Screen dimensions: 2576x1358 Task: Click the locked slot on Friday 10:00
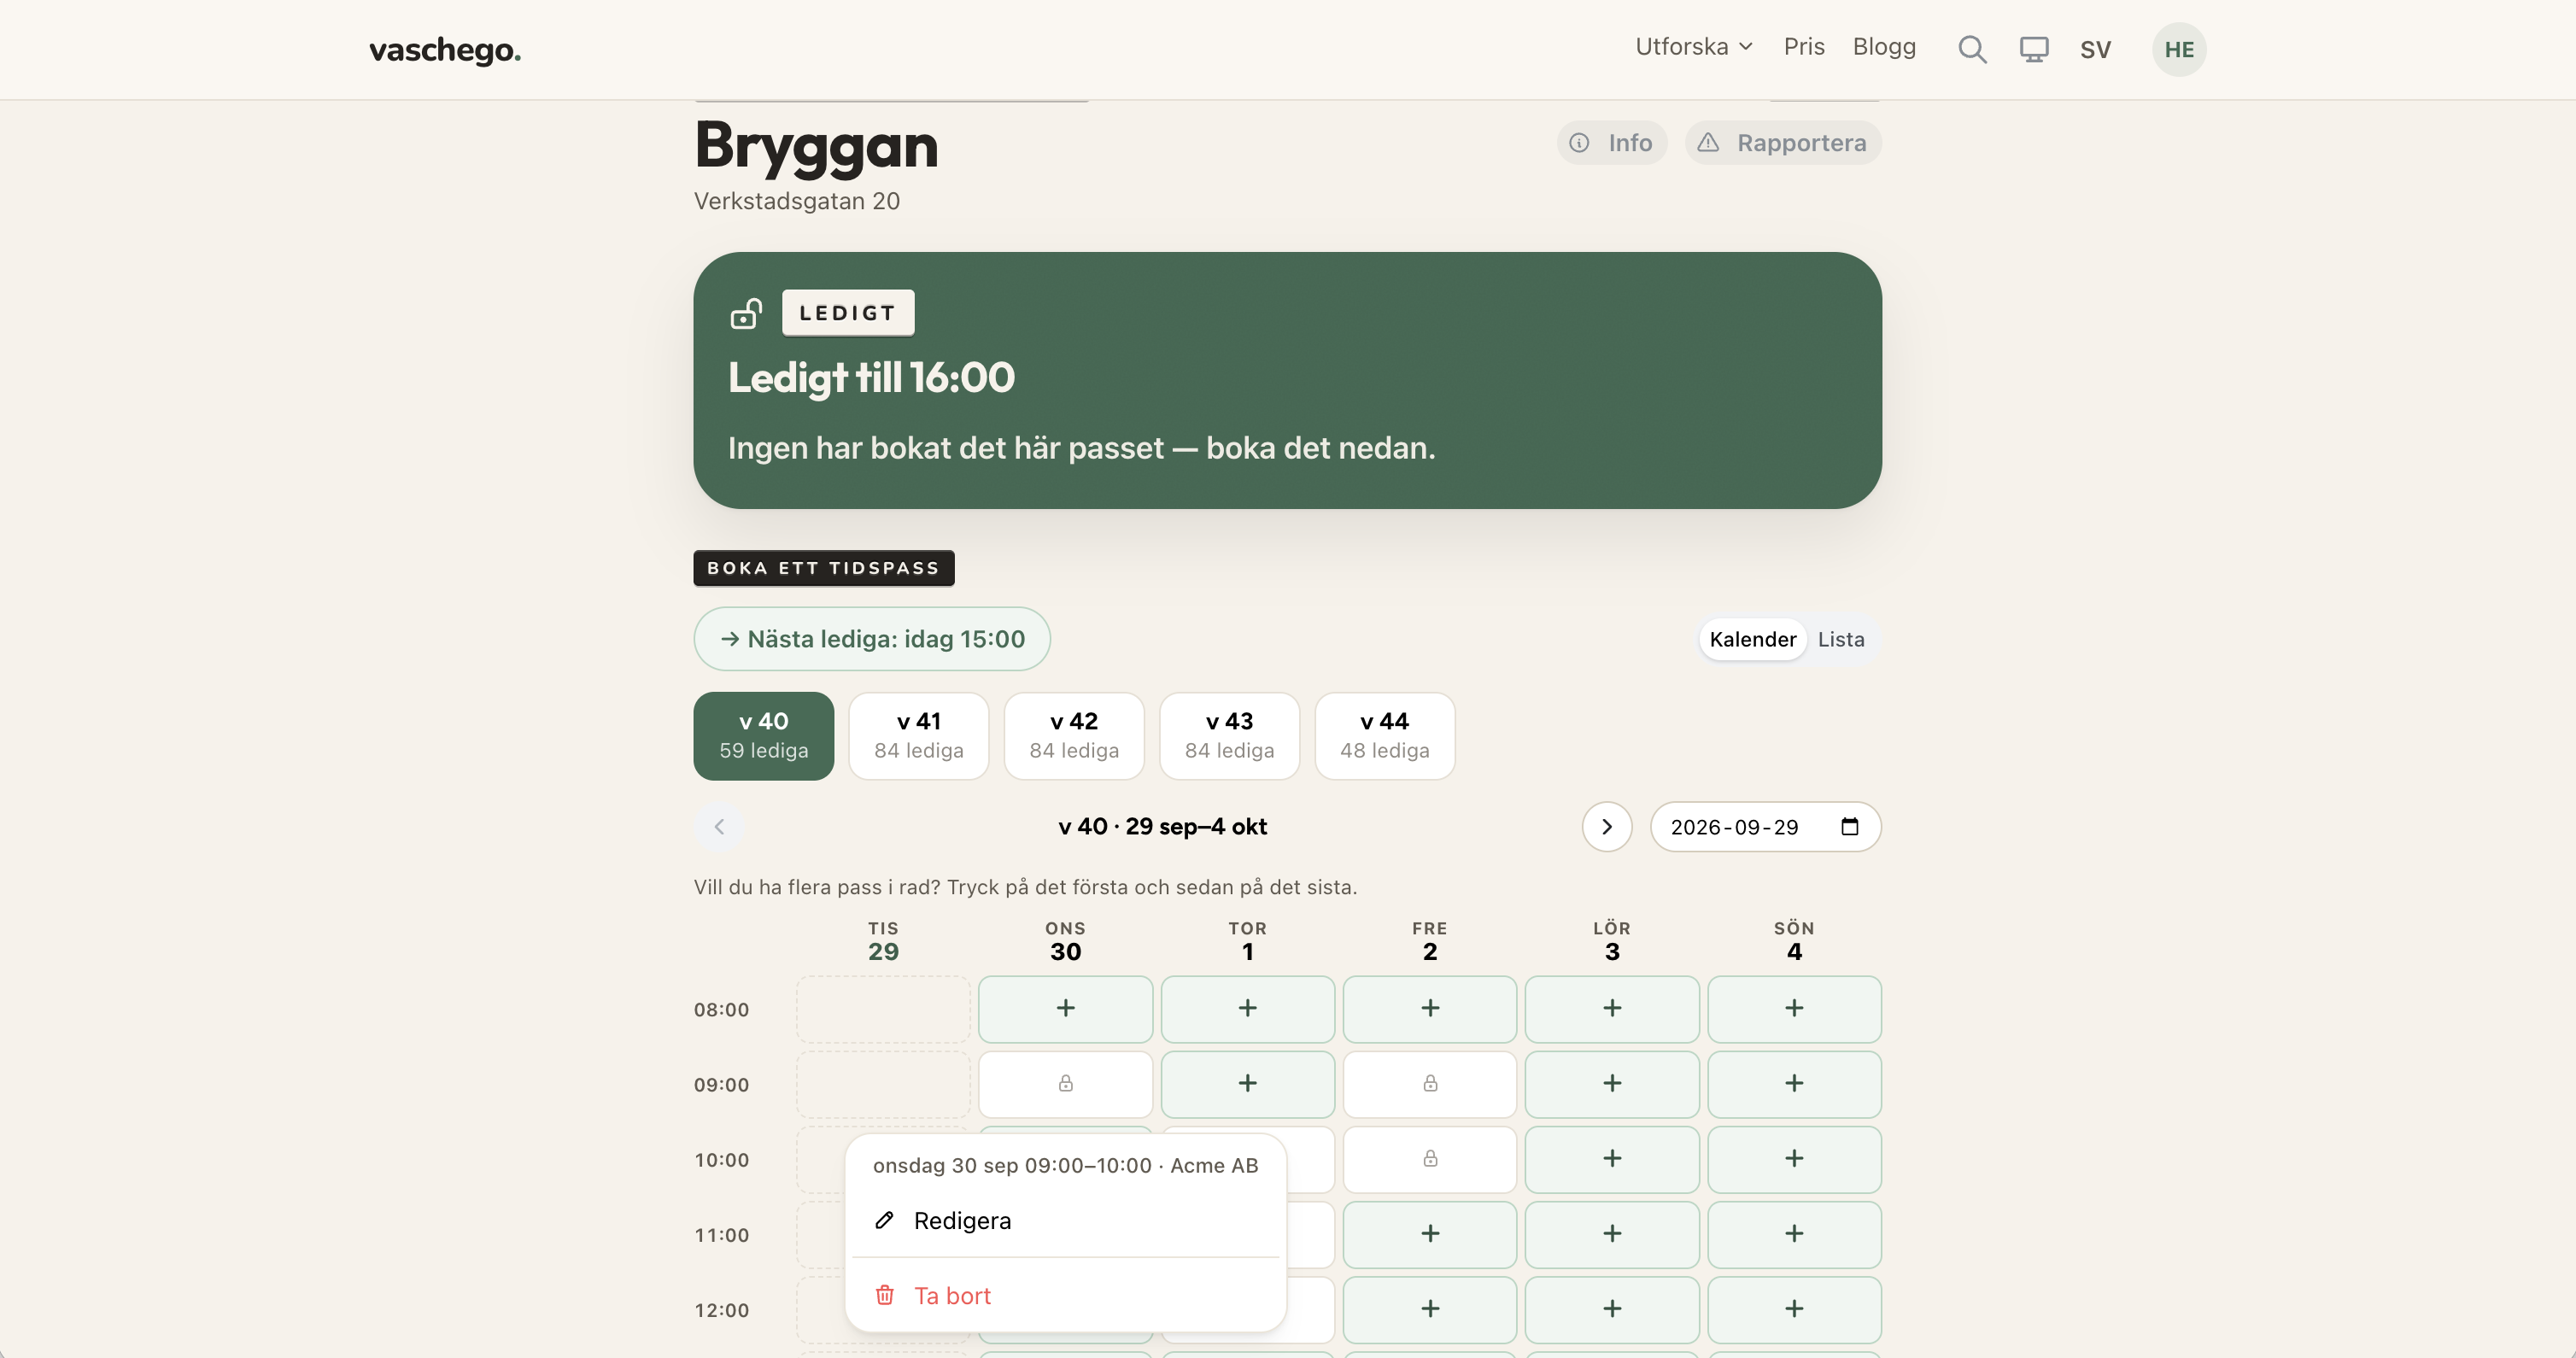1430,1159
